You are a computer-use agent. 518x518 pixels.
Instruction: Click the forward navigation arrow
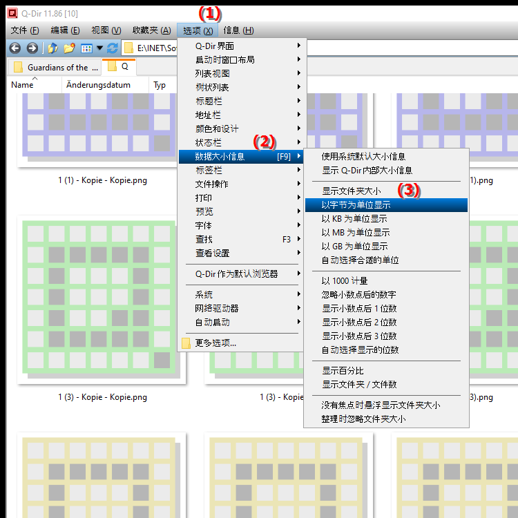(32, 48)
